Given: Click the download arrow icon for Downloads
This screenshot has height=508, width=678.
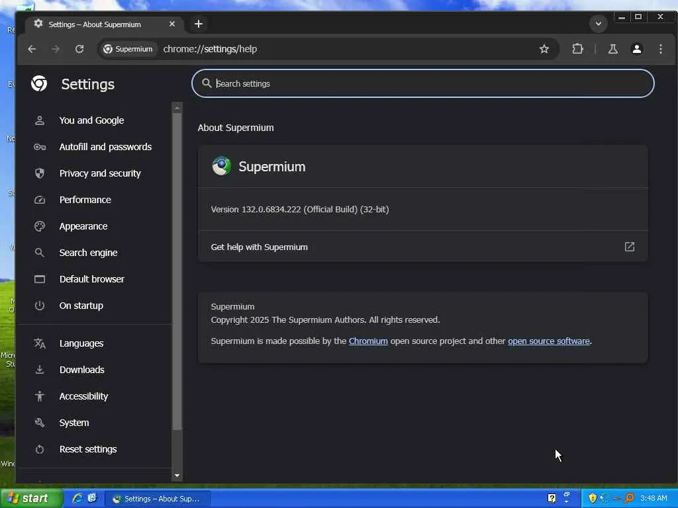Looking at the screenshot, I should click(x=39, y=370).
